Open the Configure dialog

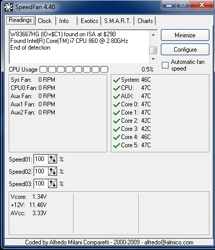point(185,50)
